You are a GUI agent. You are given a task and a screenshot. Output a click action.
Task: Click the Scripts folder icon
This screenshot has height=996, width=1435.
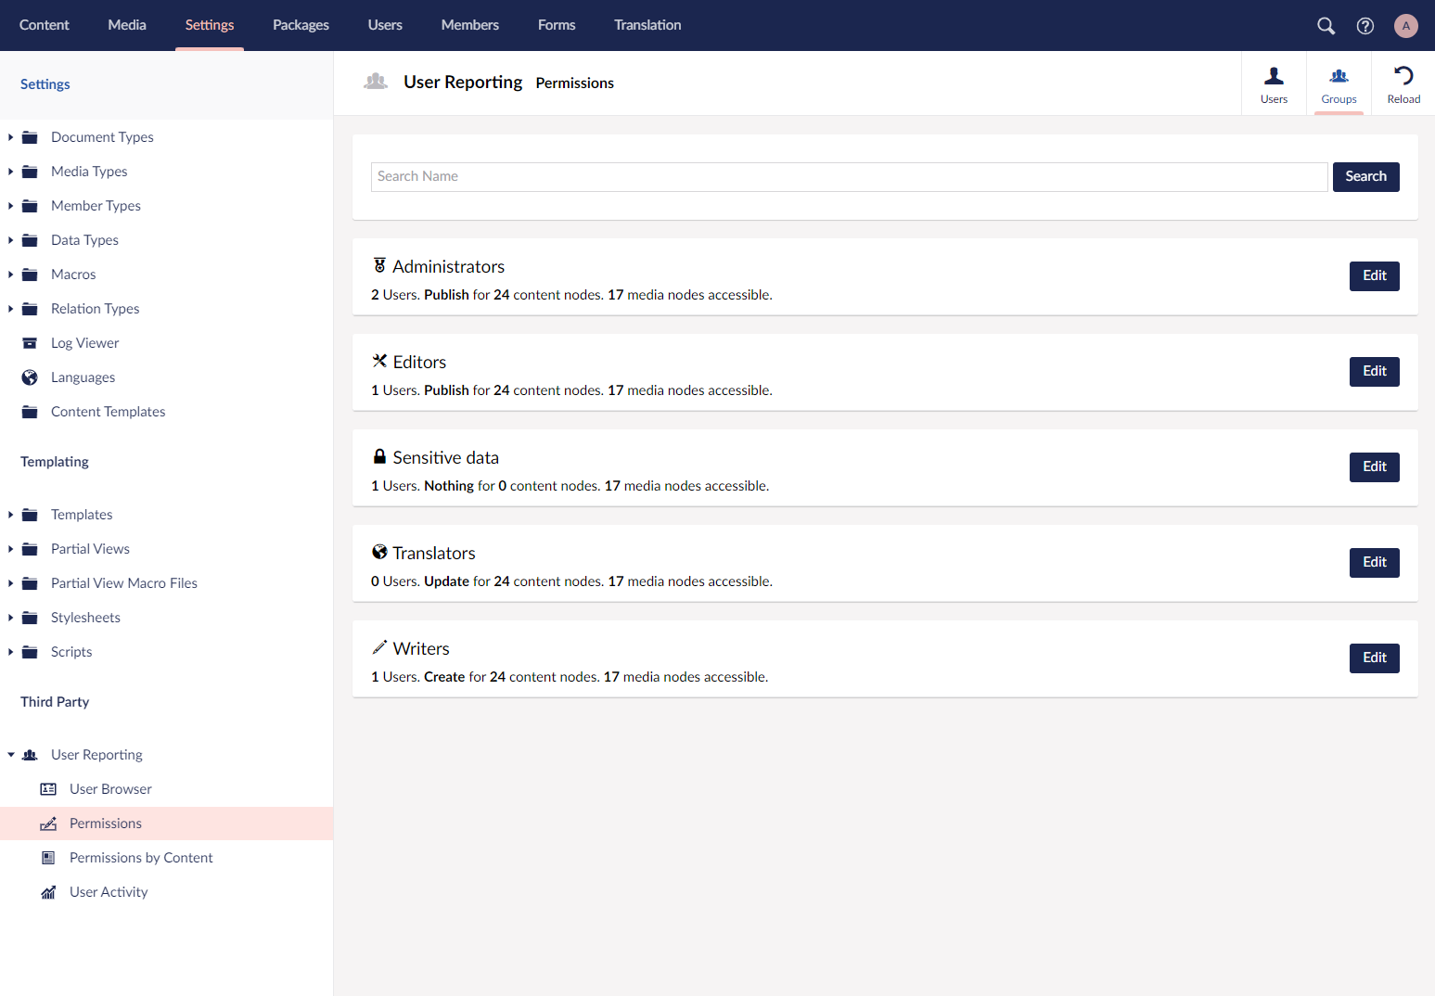point(30,652)
